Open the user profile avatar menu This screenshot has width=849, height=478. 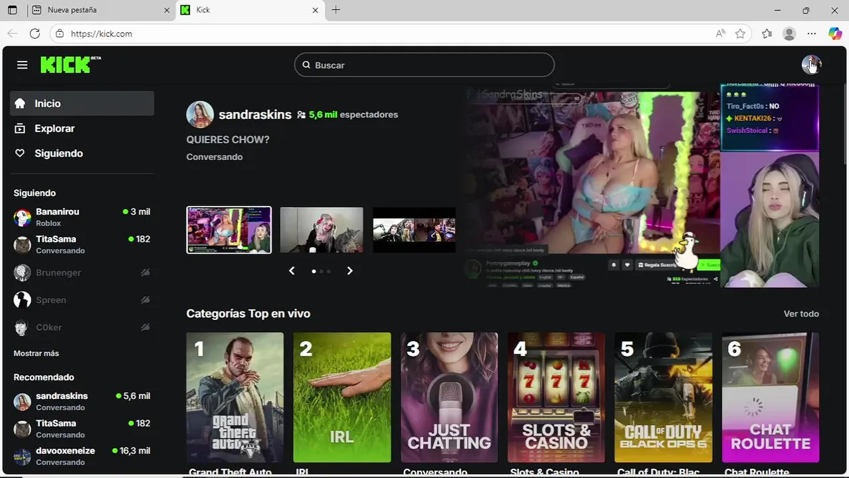(x=811, y=64)
